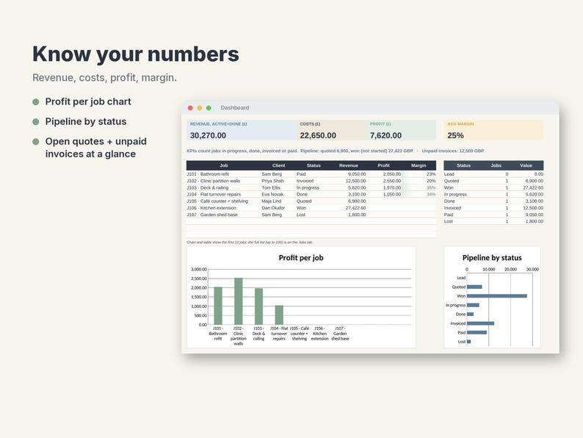Click the Profit per job chart bullet point
This screenshot has width=583, height=438.
[x=88, y=101]
